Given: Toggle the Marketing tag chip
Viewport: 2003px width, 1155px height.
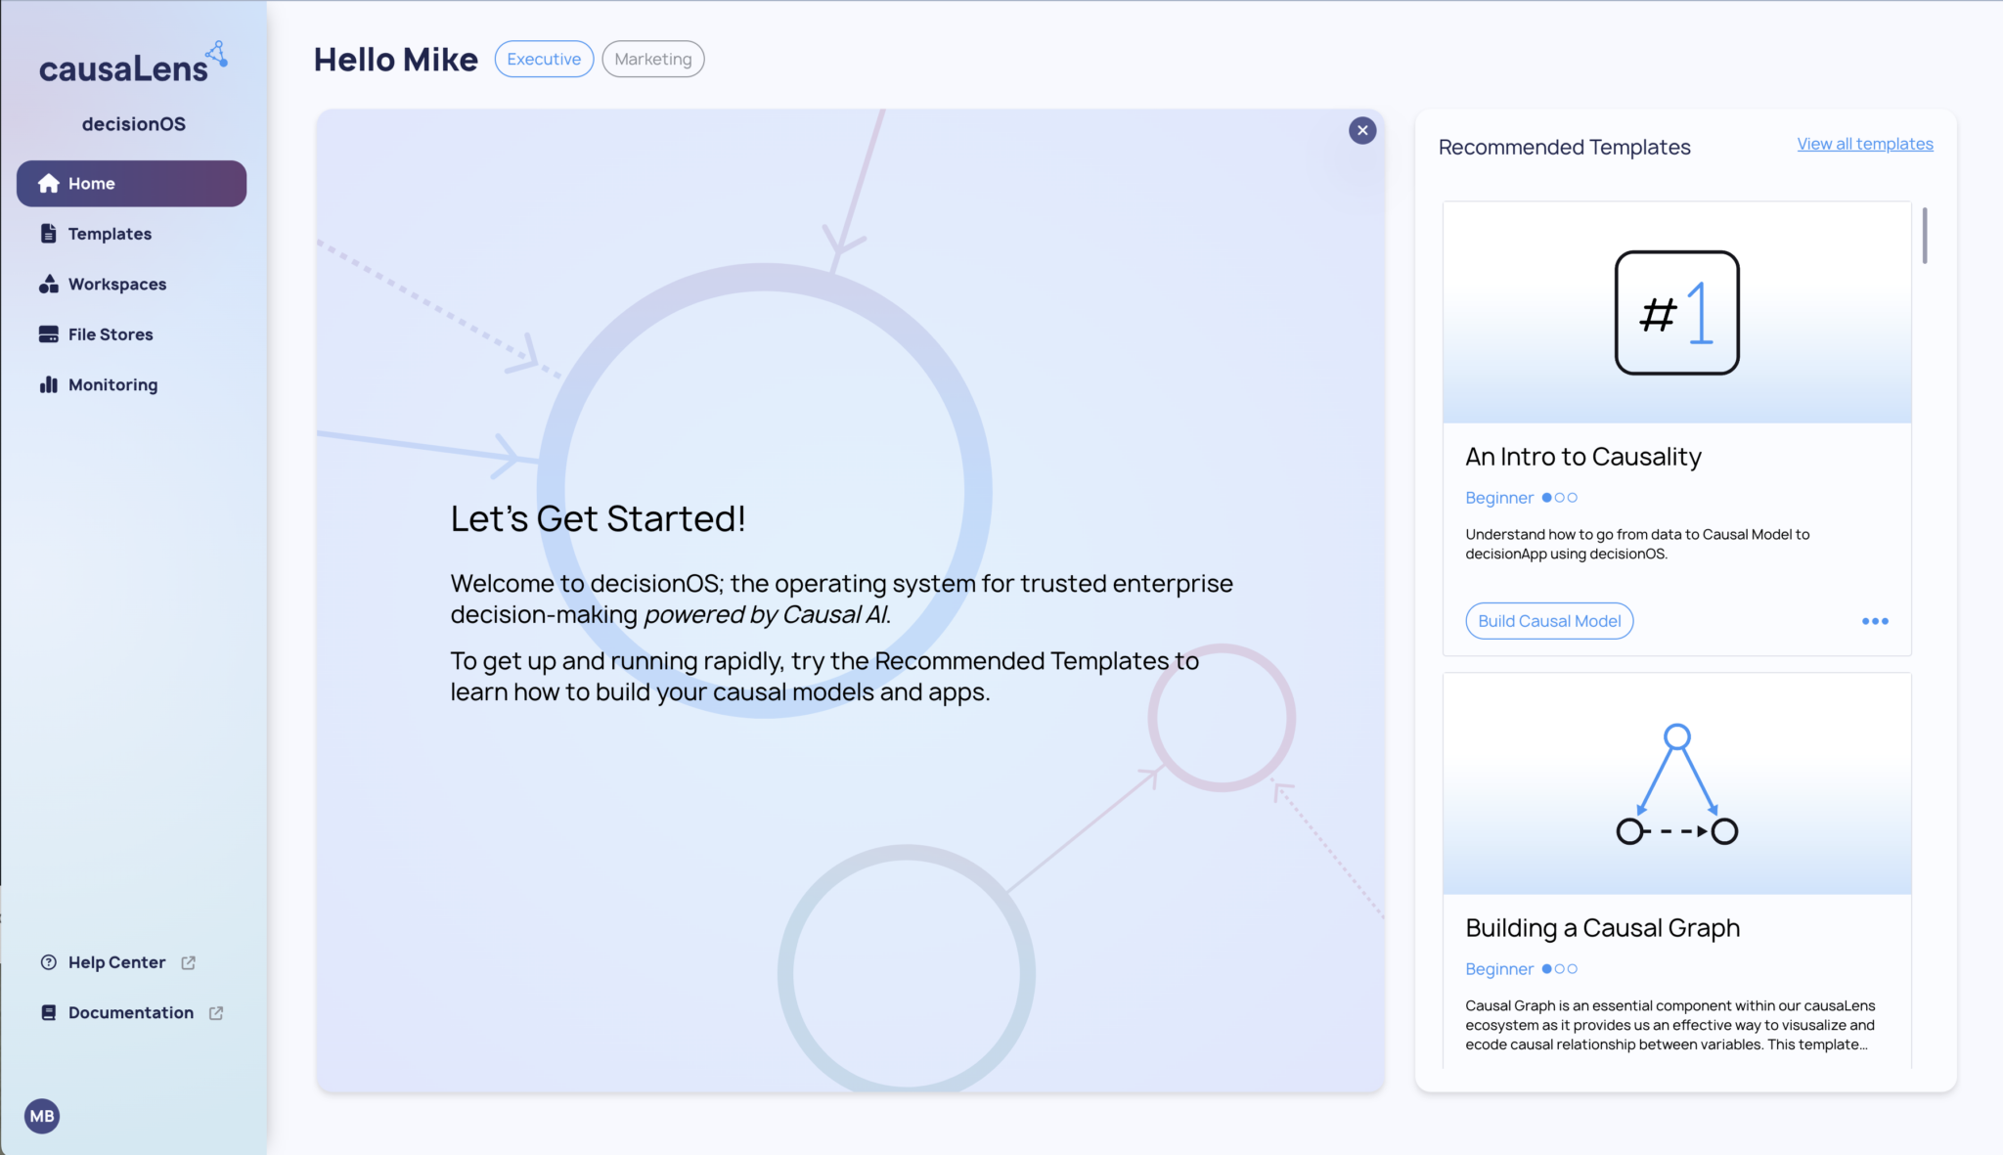Looking at the screenshot, I should coord(652,60).
